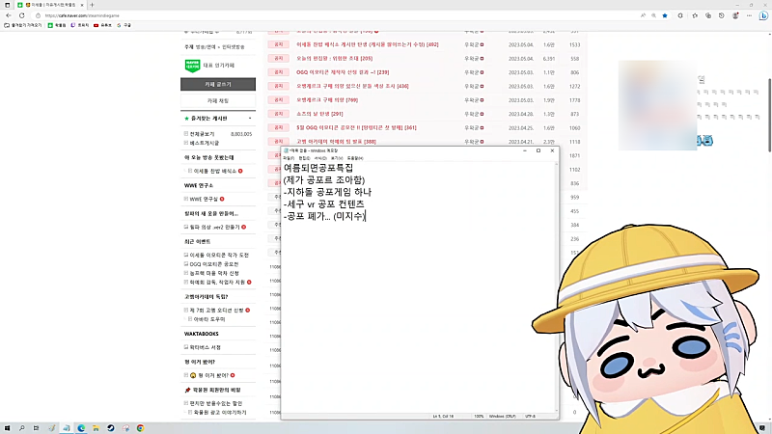
Task: Click the 카페 채팅 button
Action: coord(218,100)
